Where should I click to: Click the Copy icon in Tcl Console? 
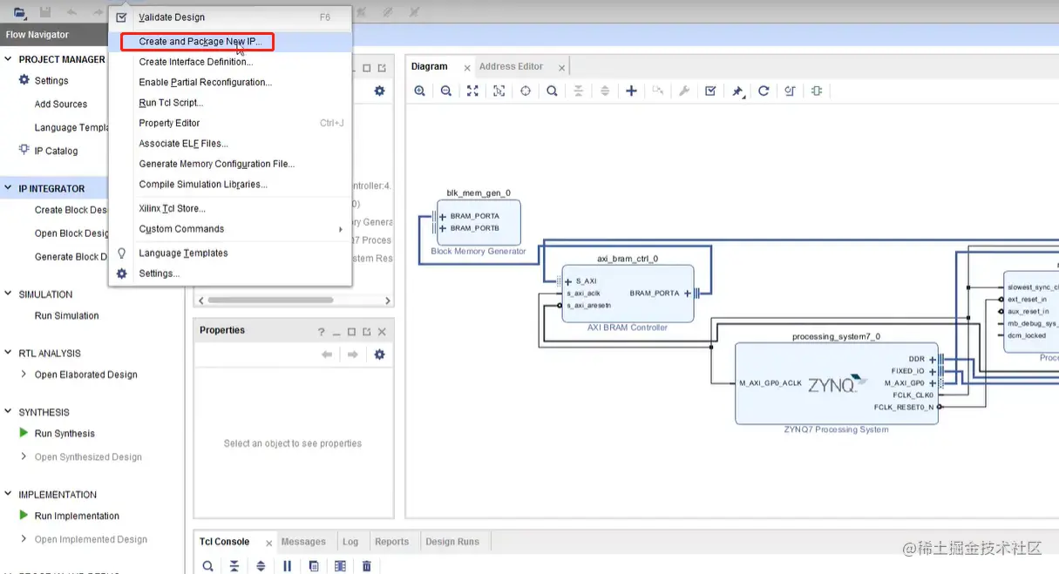pos(314,566)
